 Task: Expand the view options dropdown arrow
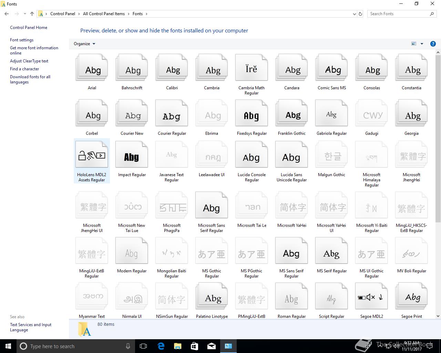(x=422, y=44)
